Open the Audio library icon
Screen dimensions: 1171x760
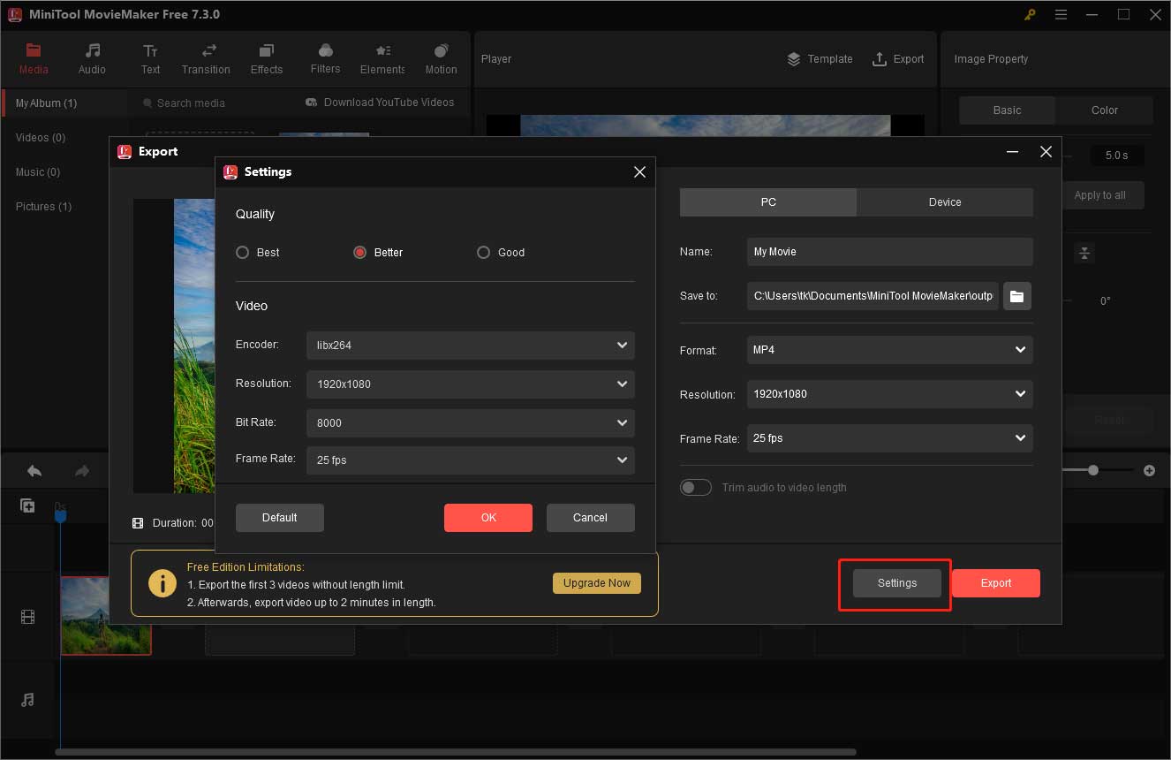click(92, 50)
